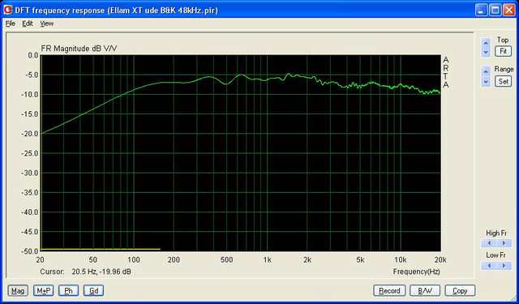
Task: Open the File menu
Action: [x=11, y=24]
